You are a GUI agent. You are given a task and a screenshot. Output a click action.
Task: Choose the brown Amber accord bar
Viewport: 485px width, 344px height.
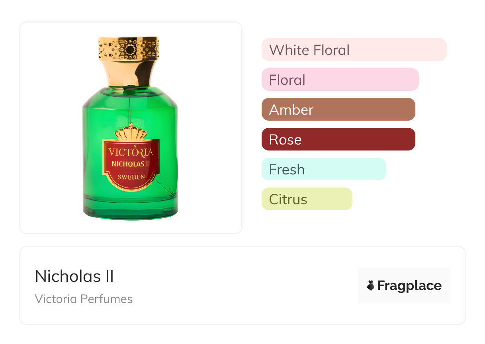point(338,109)
